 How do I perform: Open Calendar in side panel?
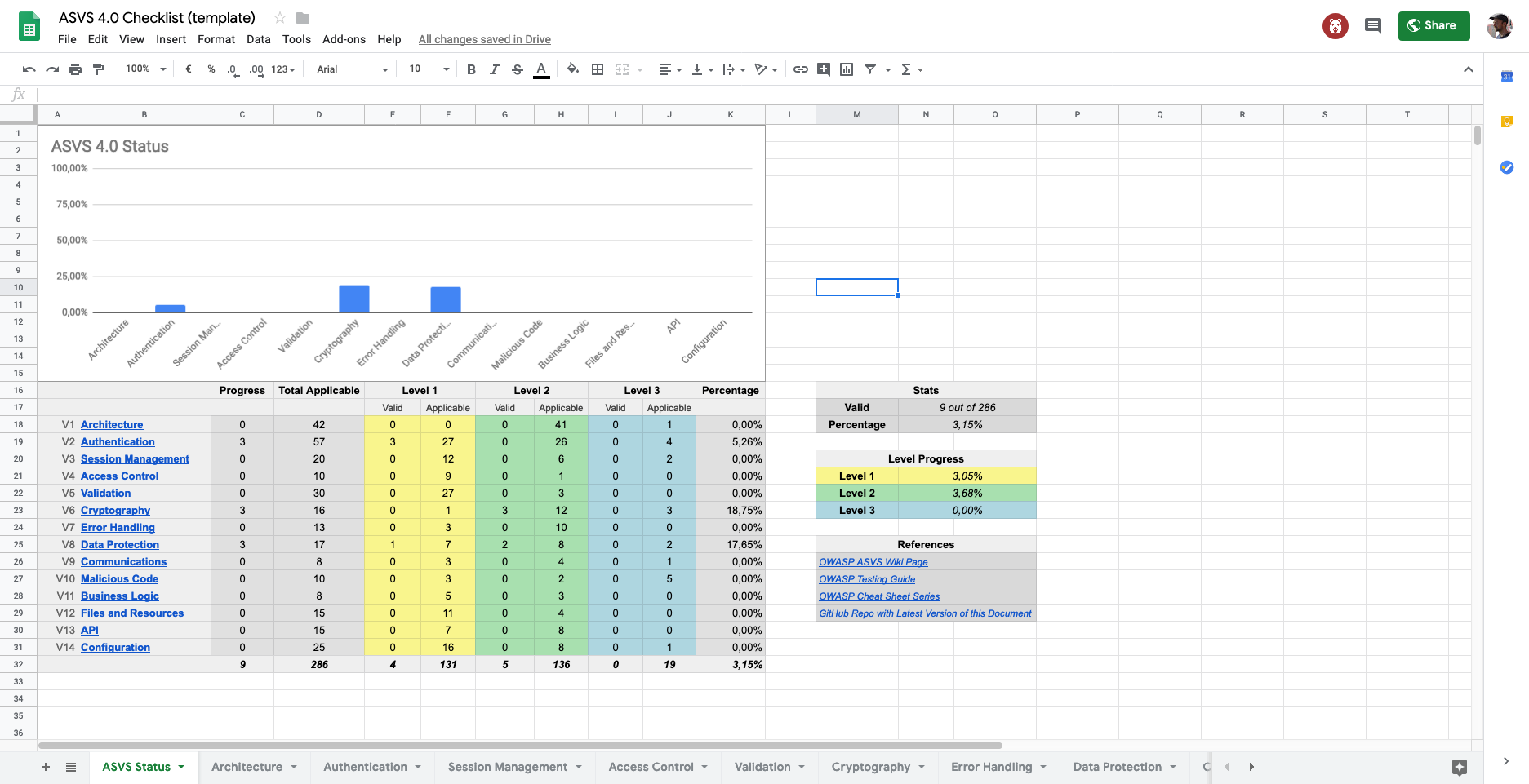click(1507, 76)
